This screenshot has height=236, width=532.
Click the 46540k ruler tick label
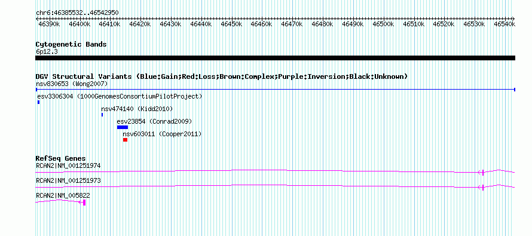point(505,24)
